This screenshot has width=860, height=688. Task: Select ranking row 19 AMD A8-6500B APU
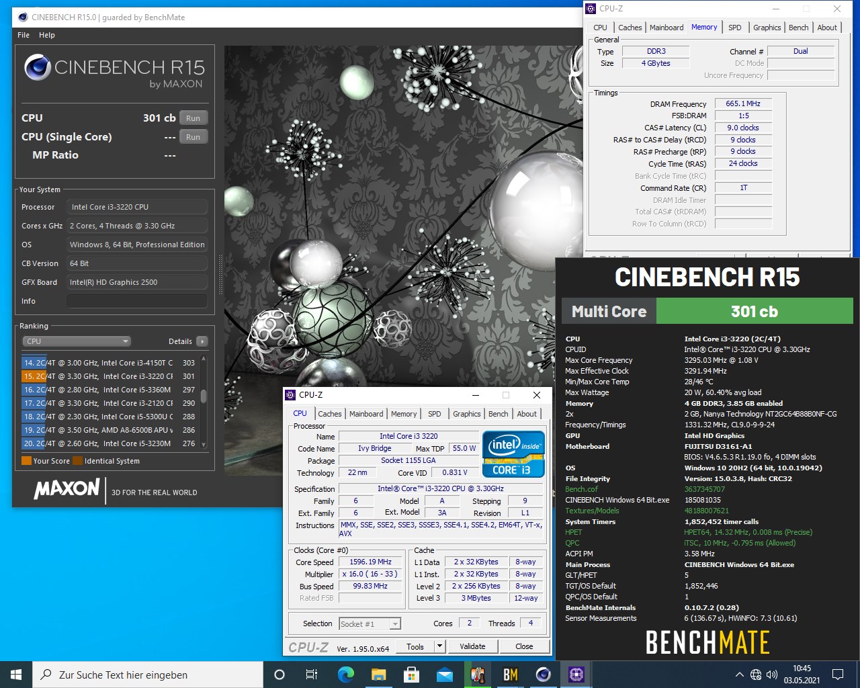tap(109, 430)
